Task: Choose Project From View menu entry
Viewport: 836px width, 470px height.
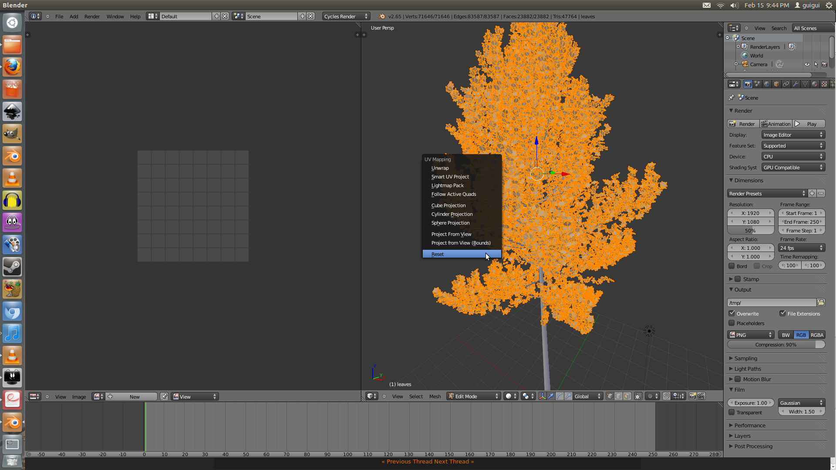Action: (x=462, y=234)
